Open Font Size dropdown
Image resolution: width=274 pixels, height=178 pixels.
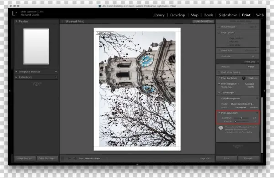pyautogui.click(x=253, y=56)
